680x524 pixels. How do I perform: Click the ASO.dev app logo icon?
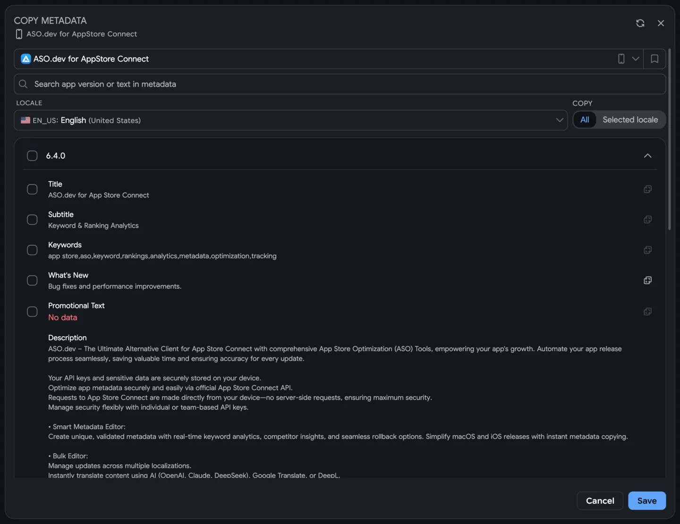[26, 59]
